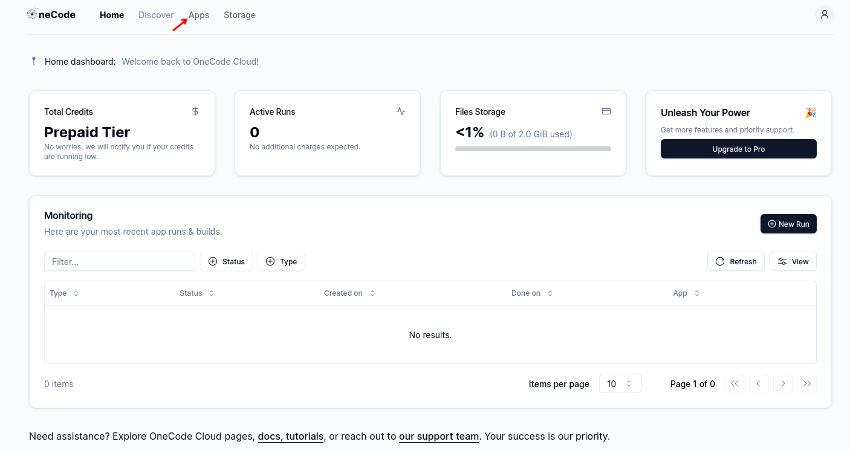This screenshot has height=453, width=850.
Task: Toggle the Type filter in Monitoring
Action: [x=281, y=261]
